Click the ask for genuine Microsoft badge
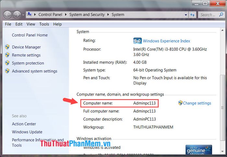Screen dimensions: 227x157 [198, 150]
